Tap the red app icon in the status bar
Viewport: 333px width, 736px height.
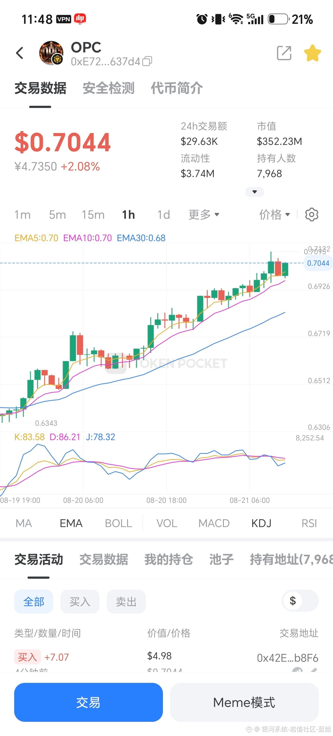[80, 19]
